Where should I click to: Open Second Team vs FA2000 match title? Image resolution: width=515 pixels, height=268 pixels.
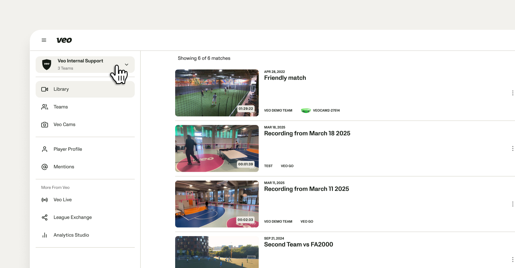(299, 244)
